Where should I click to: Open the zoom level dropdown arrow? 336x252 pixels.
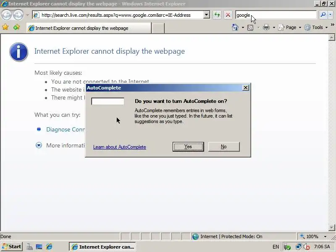coord(325,236)
